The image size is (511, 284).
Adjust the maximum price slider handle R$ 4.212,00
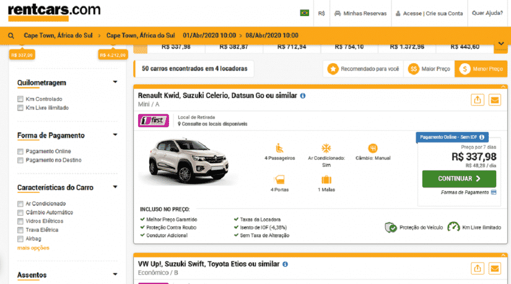(113, 55)
